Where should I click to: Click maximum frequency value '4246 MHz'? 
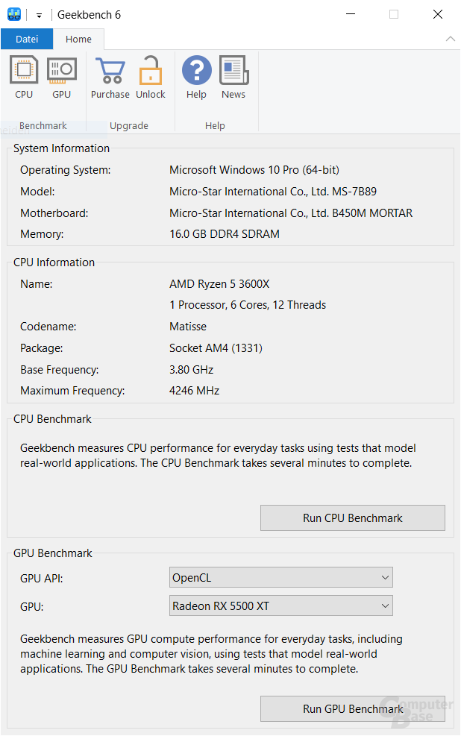coord(194,391)
